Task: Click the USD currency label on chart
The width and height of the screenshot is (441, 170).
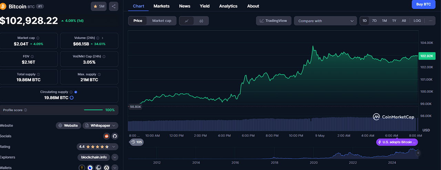Action: [x=426, y=130]
